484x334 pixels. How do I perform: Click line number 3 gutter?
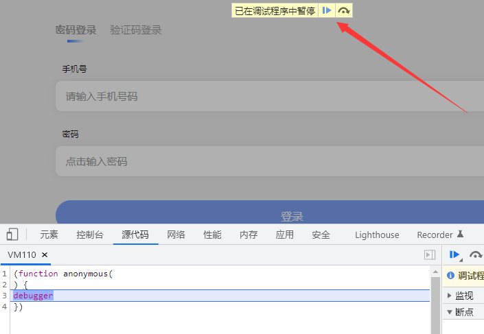[4, 296]
